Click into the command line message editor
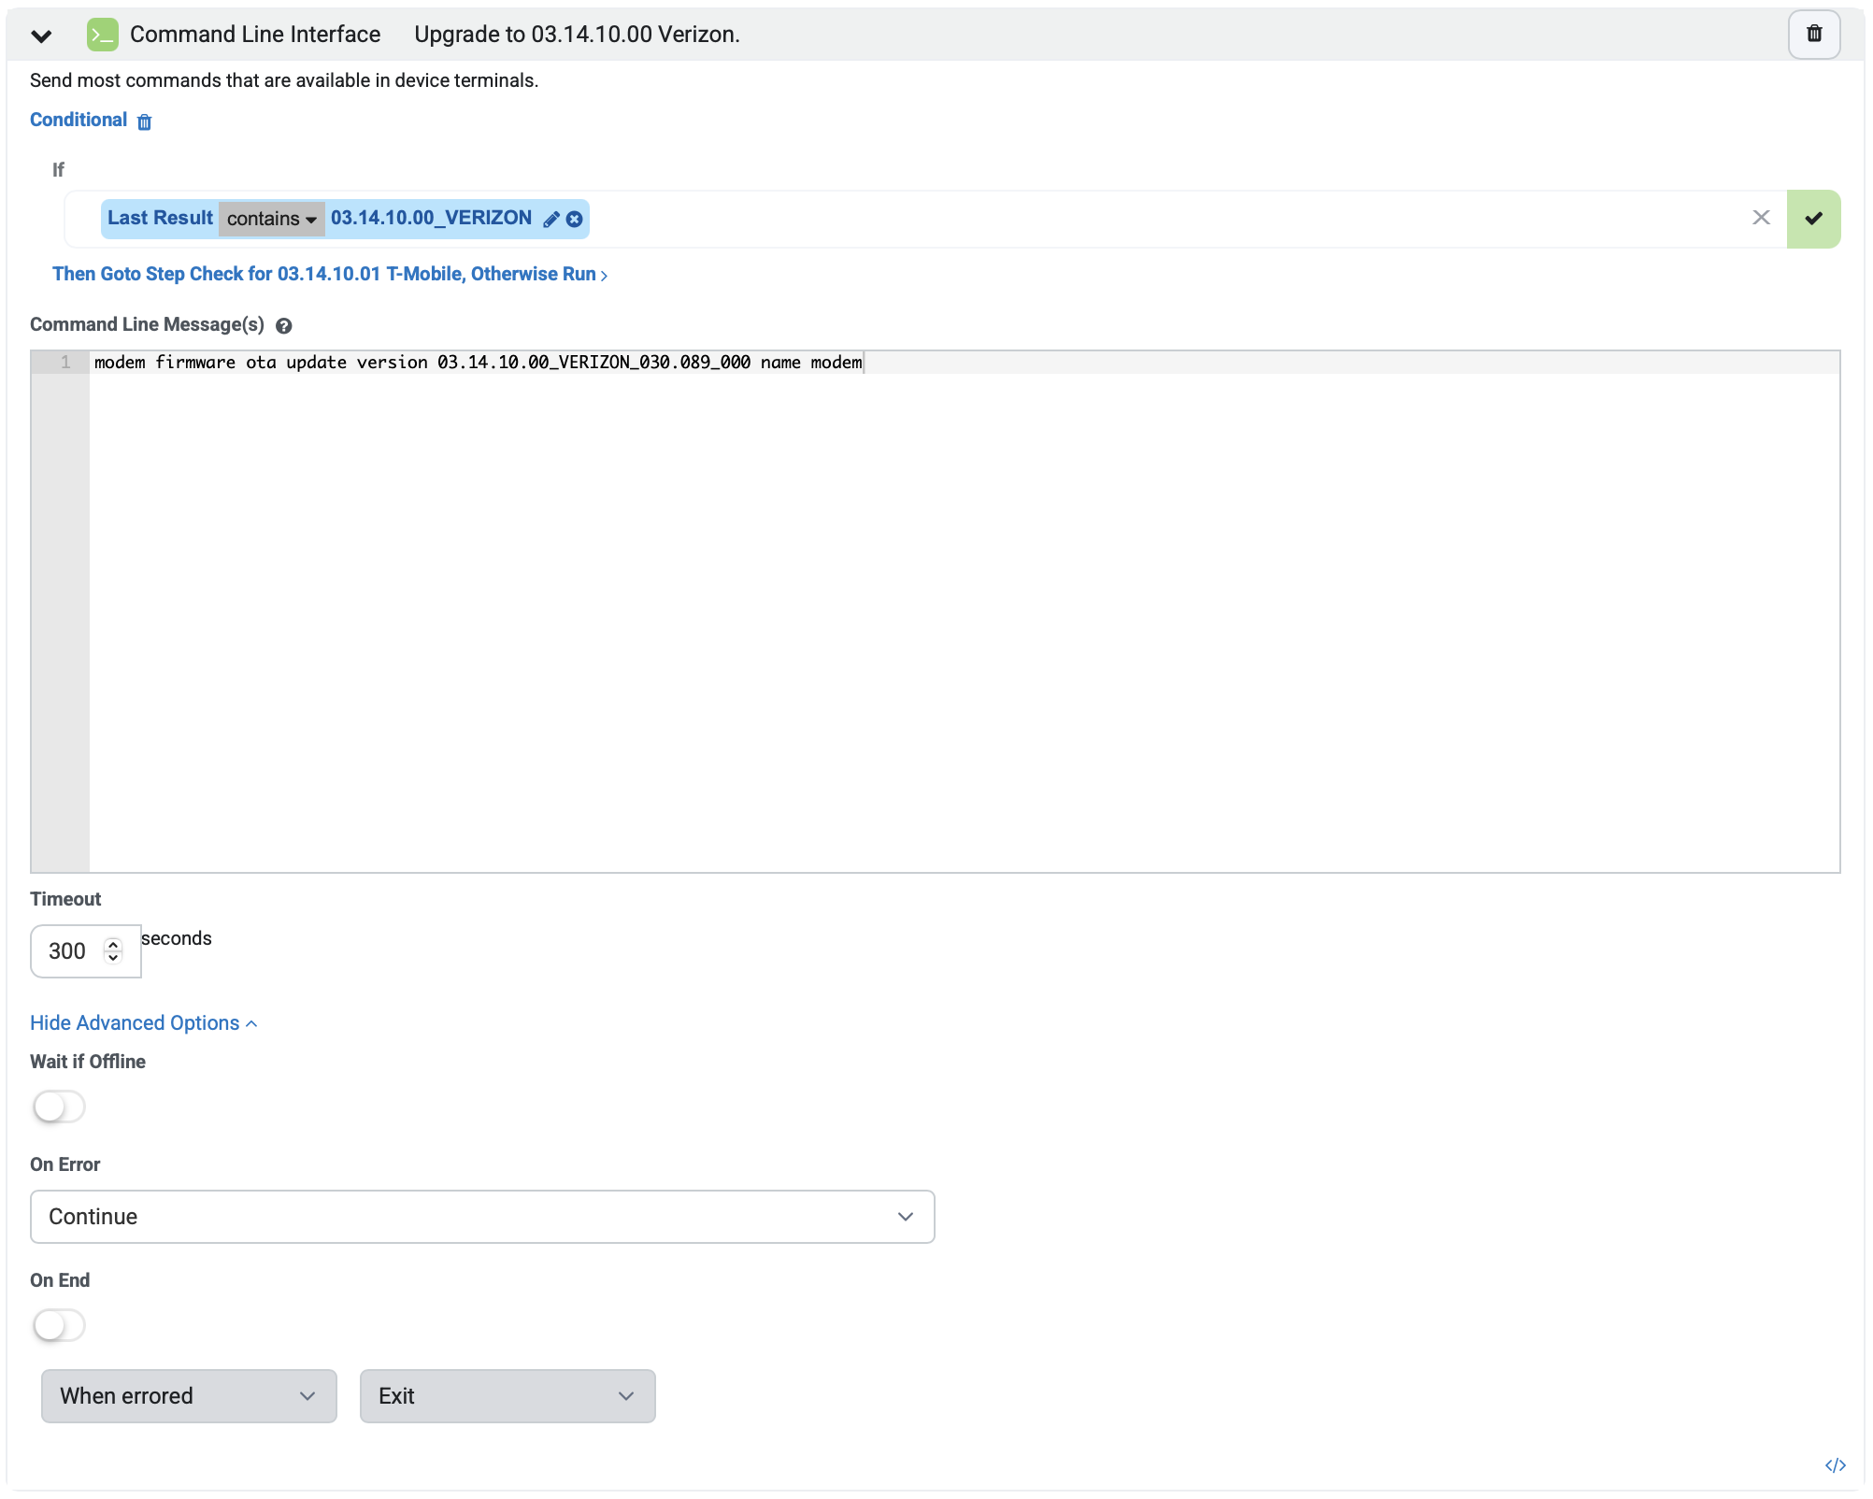Image resolution: width=1873 pixels, height=1499 pixels. pos(964,612)
